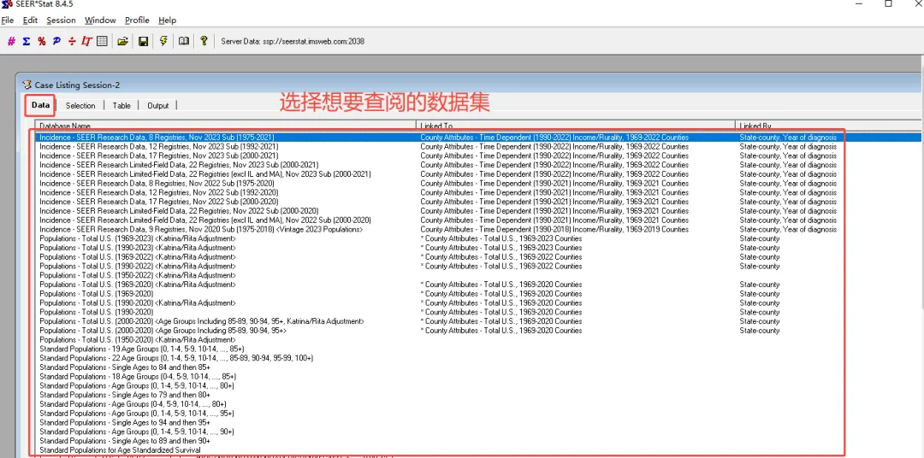924x458 pixels.
Task: Select Standard Populations - Single Ages to 94 and then 95+
Action: tap(124, 423)
